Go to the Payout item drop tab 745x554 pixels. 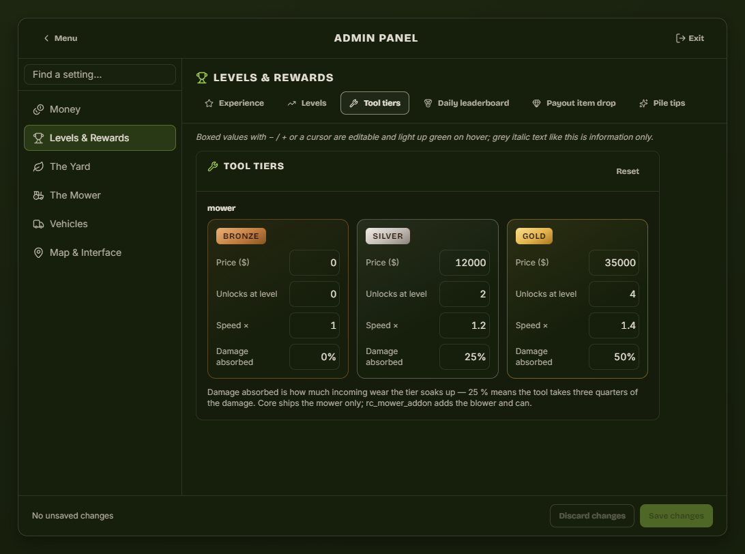point(574,103)
